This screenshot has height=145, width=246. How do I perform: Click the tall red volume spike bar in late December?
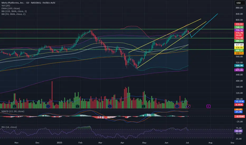(x=52, y=95)
